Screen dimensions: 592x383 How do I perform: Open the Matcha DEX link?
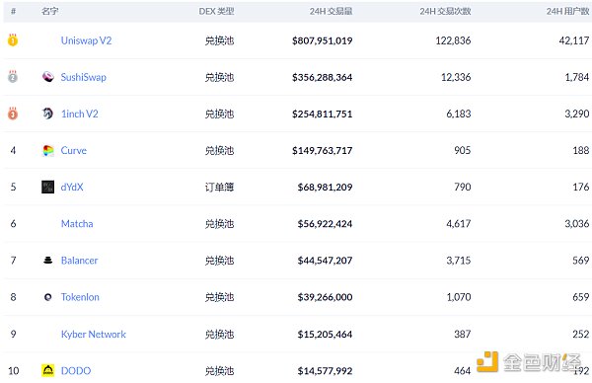click(77, 224)
